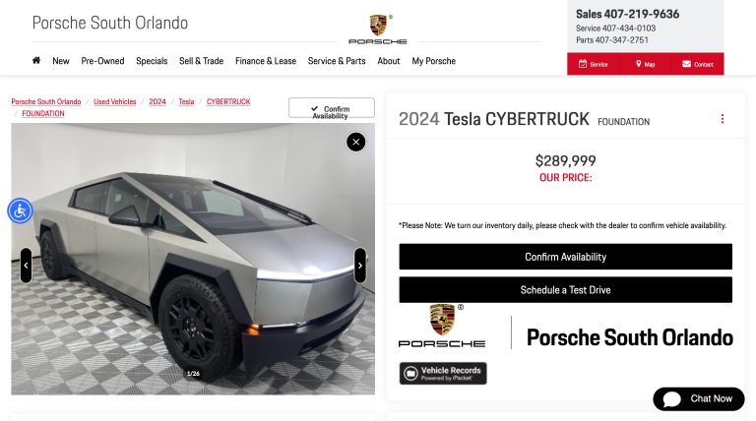The width and height of the screenshot is (756, 421).
Task: Click the red Service calendar button
Action: (x=593, y=64)
